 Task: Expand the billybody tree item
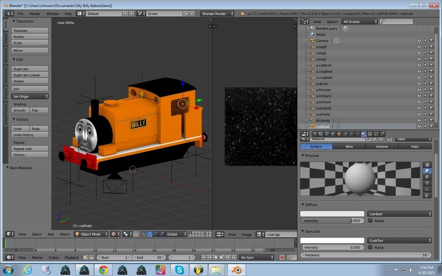click(306, 121)
